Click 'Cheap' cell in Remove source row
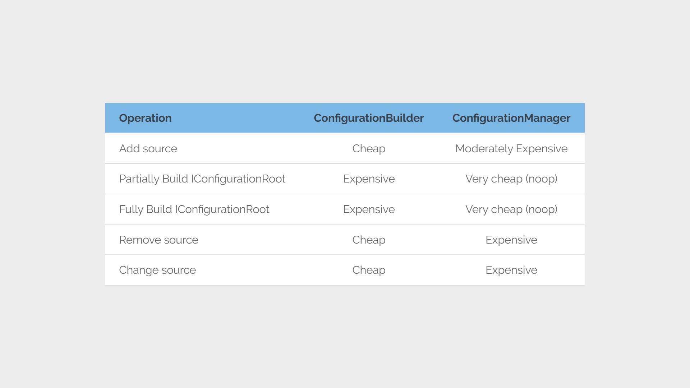Viewport: 690px width, 388px height. point(369,240)
